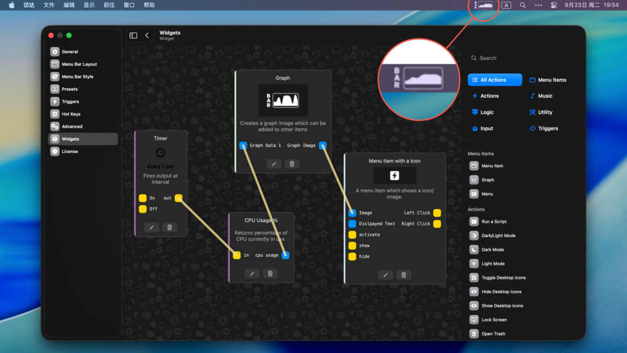
Task: Go to Hot Keys in the sidebar
Action: point(83,114)
